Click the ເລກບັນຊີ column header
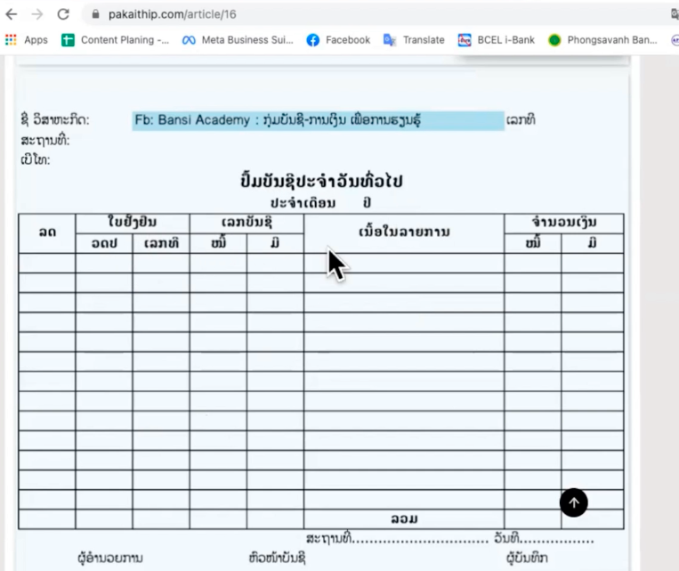679x571 pixels. click(247, 223)
